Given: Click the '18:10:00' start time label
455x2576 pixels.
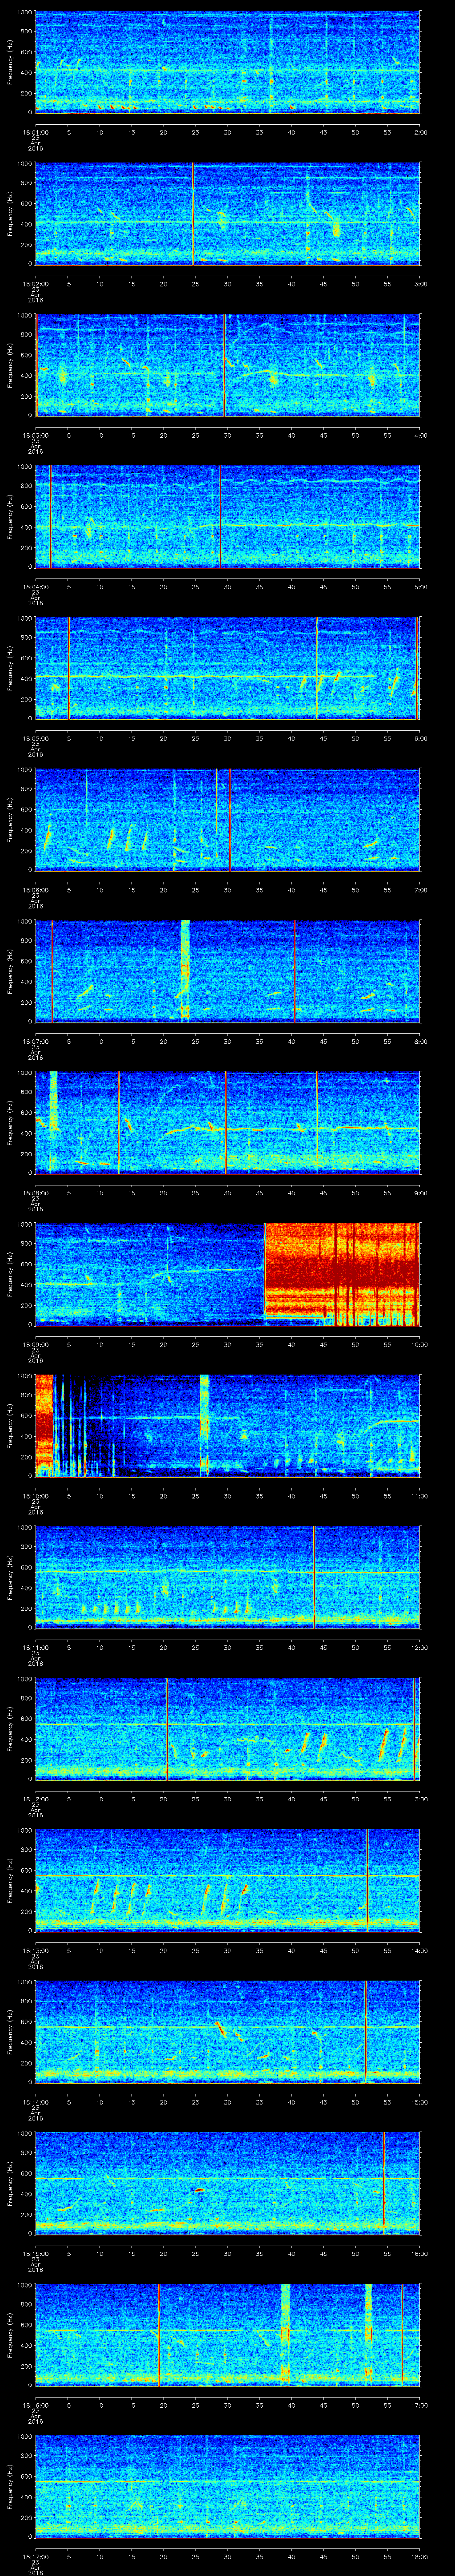Looking at the screenshot, I should tap(35, 1496).
